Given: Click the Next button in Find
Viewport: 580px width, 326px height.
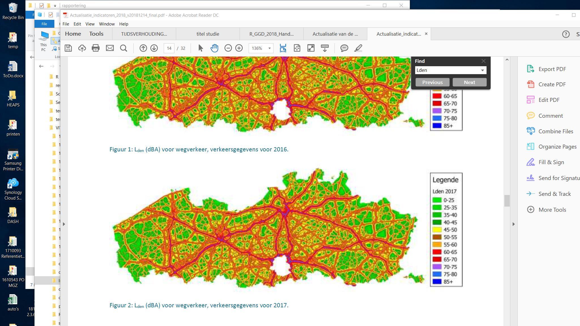Looking at the screenshot, I should point(469,82).
